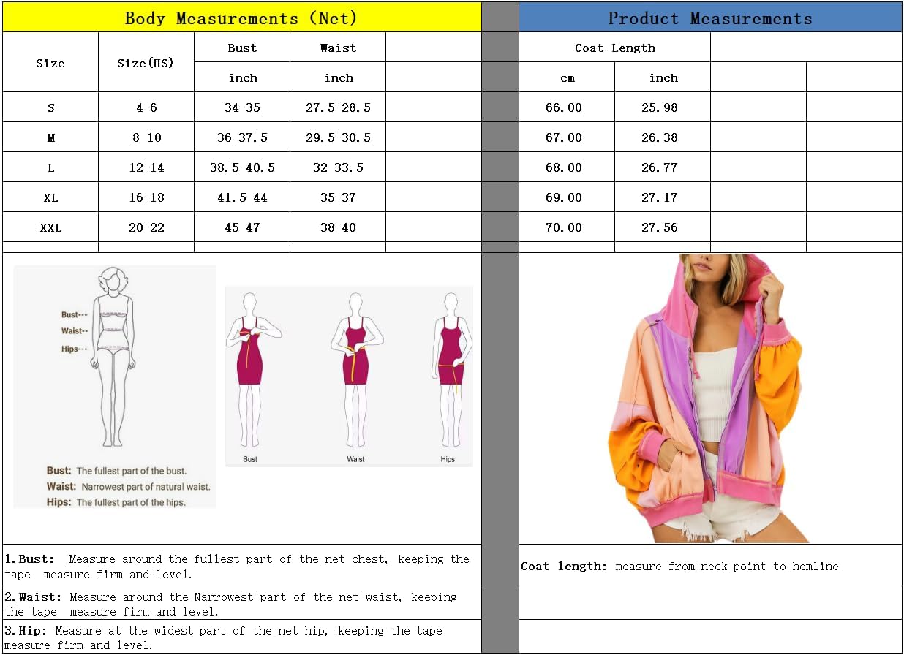
Task: Click bust value '34-35'
Action: tap(242, 107)
